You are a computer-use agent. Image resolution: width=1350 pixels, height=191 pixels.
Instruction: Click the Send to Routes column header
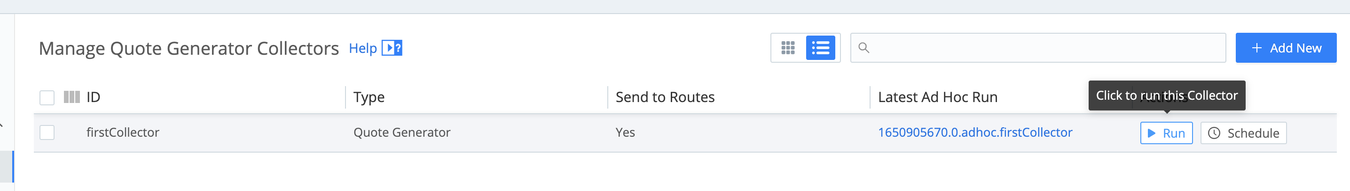point(665,97)
